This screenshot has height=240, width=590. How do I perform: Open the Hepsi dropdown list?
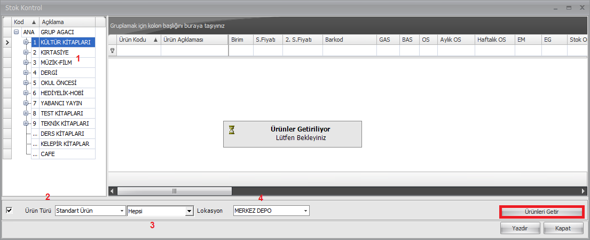[x=188, y=211]
